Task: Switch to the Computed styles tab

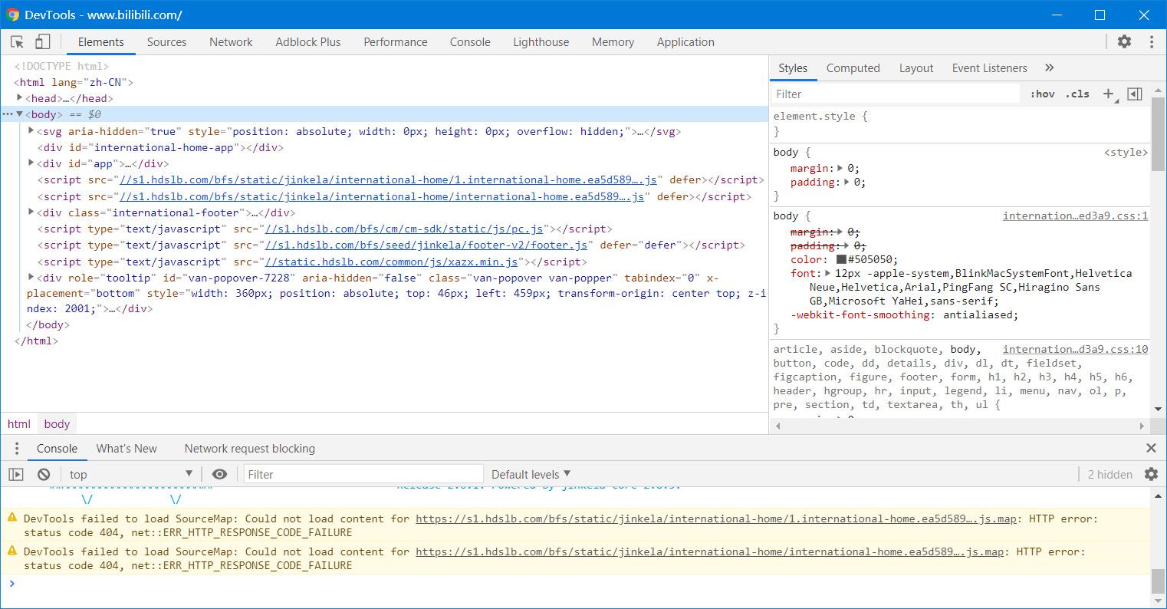Action: [853, 67]
